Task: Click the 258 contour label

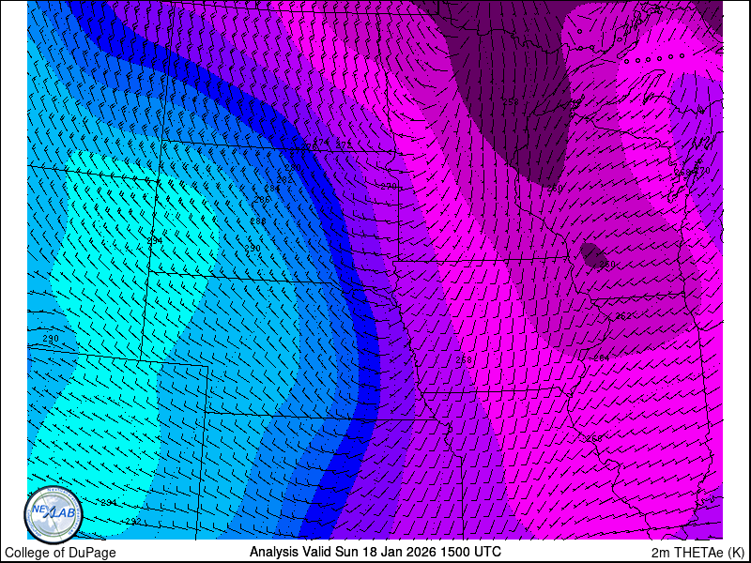Action: tap(511, 101)
